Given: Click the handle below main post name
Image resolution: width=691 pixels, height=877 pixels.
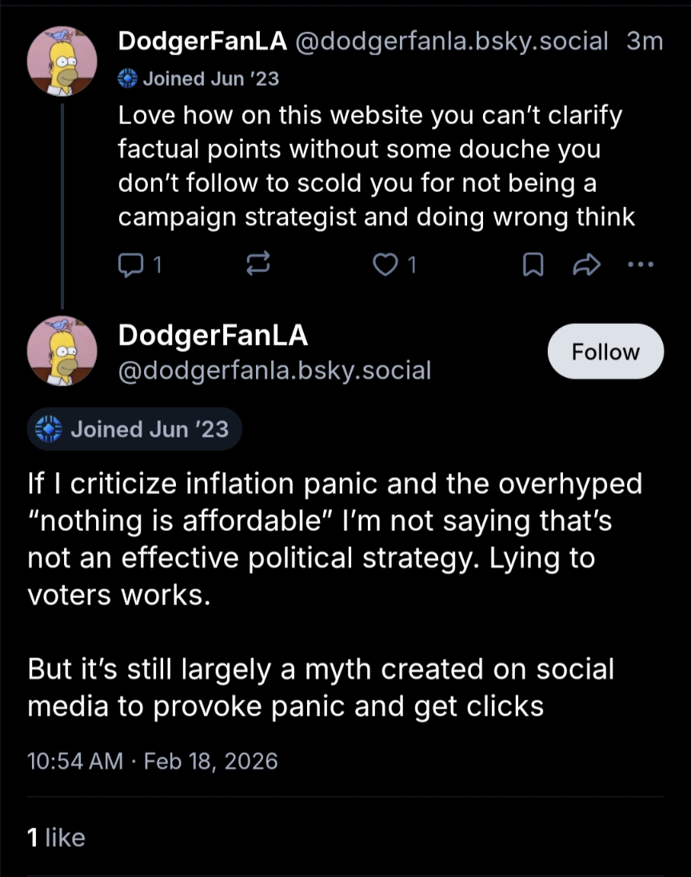Looking at the screenshot, I should click(274, 370).
